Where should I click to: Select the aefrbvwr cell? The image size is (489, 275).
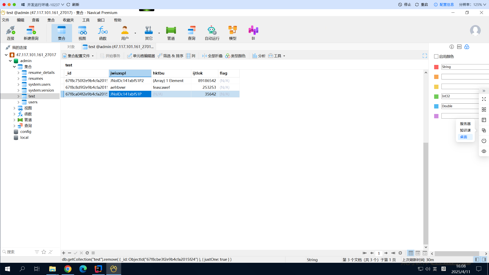130,87
